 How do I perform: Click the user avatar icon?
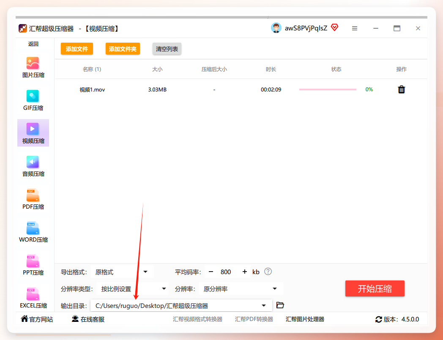pos(276,28)
